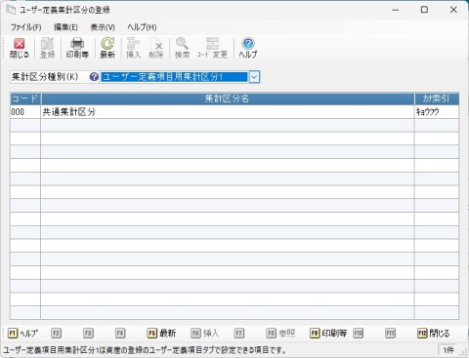Click the F8 参照 function key button
The height and width of the screenshot is (358, 469).
click(x=280, y=333)
